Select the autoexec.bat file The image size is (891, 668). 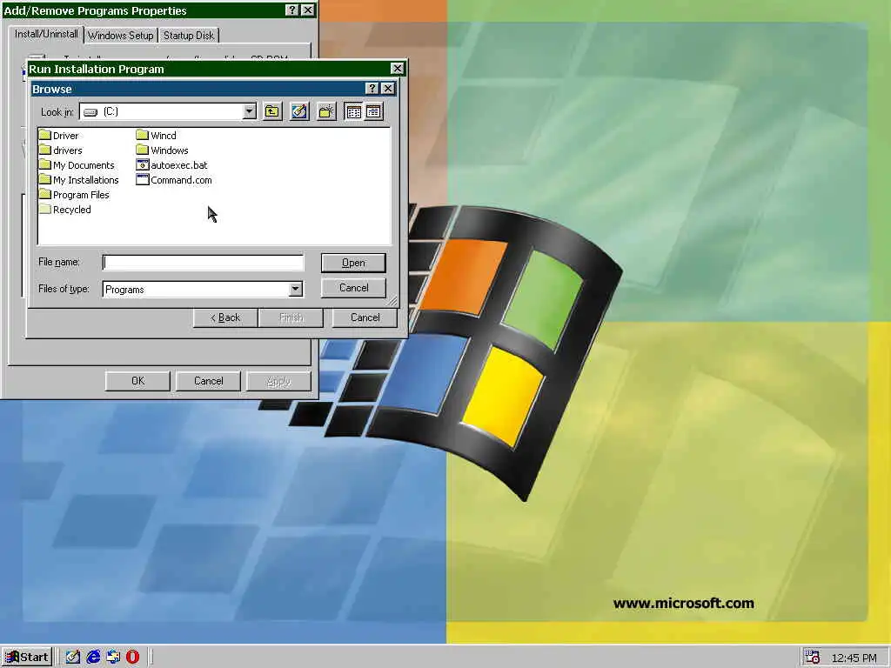[172, 164]
